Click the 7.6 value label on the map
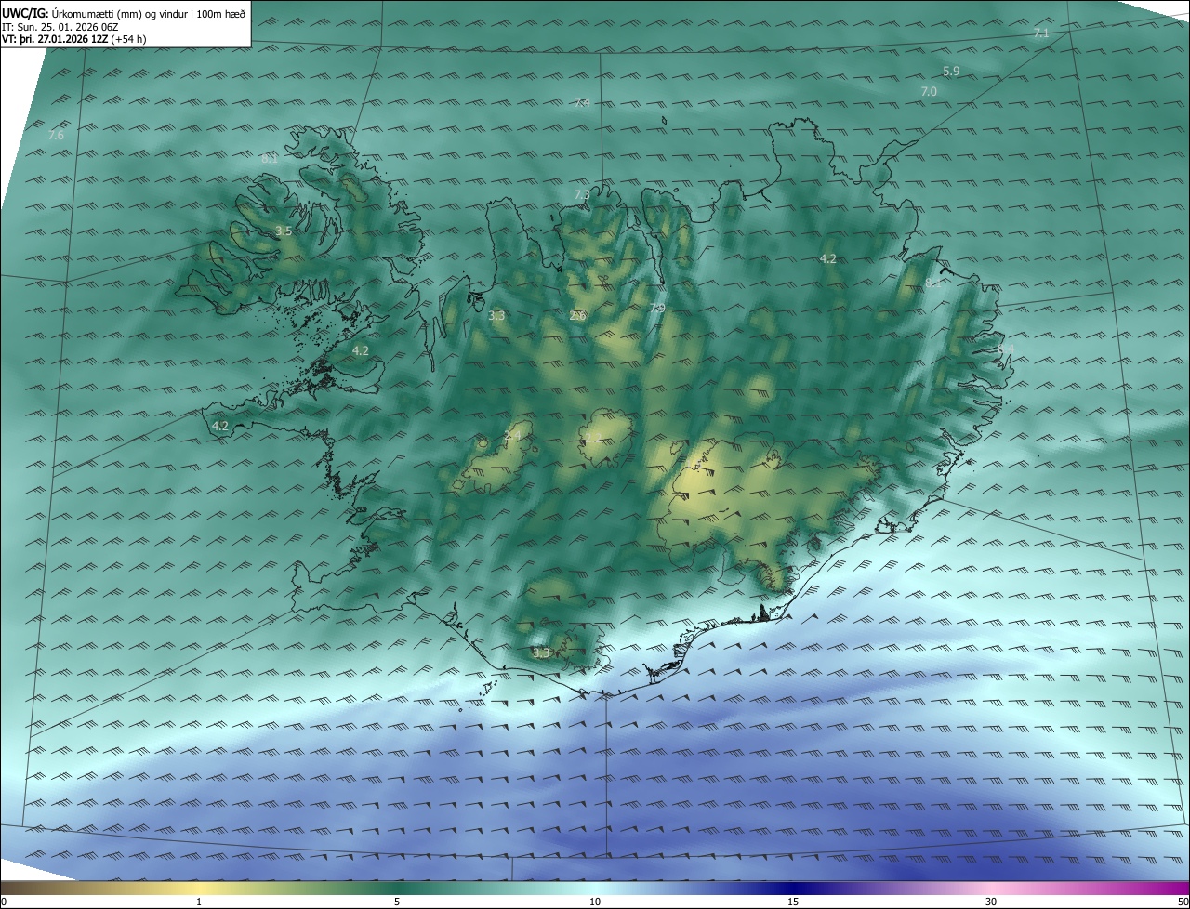Screen dimensions: 1190x909 pyautogui.click(x=56, y=136)
